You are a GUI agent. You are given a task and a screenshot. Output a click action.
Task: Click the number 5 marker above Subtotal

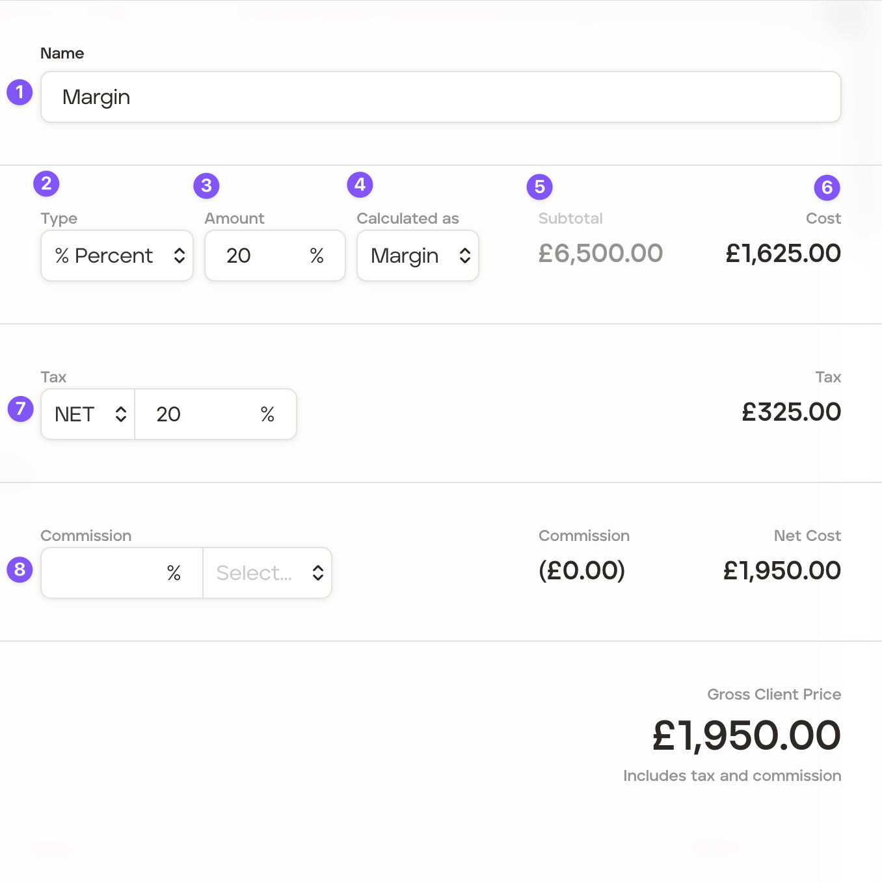[x=539, y=187]
